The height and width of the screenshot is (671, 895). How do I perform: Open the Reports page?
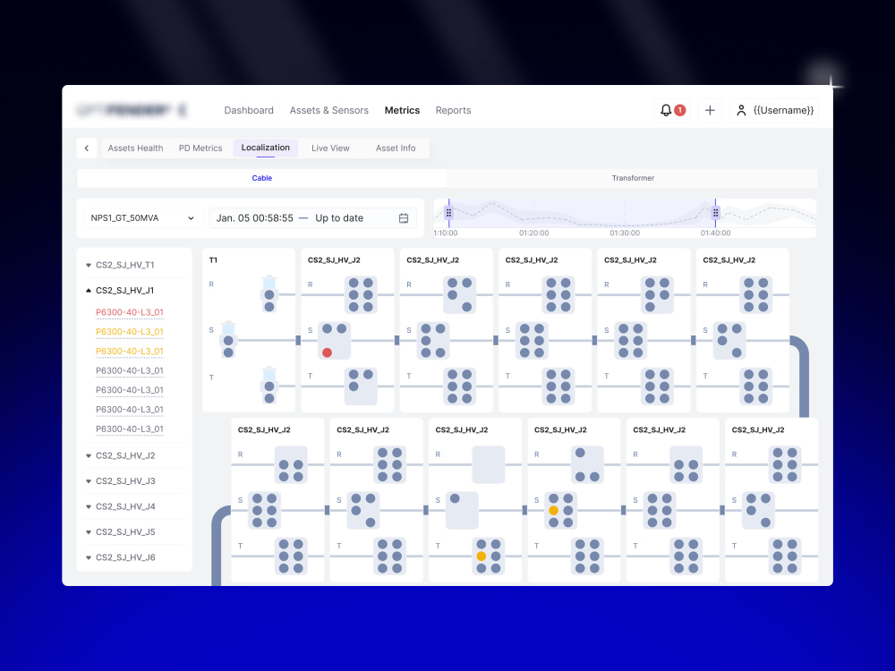point(453,110)
